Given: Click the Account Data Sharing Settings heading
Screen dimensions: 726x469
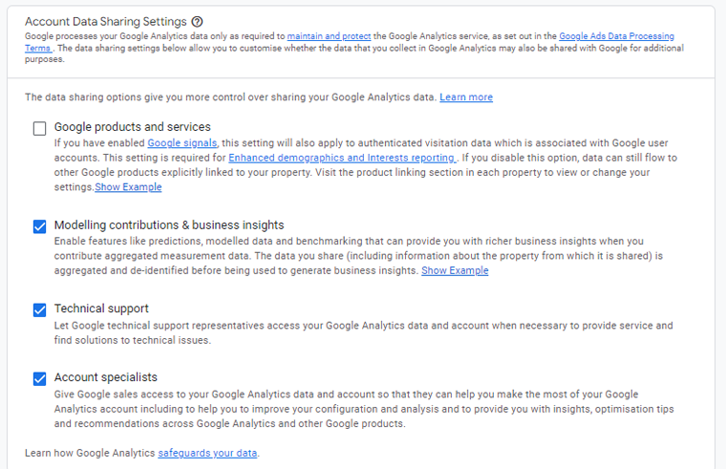Looking at the screenshot, I should point(106,21).
